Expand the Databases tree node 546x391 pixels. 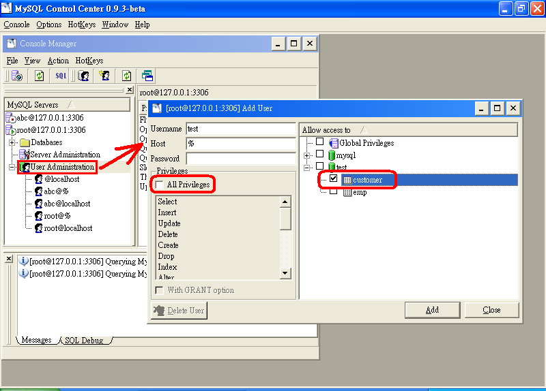tap(12, 142)
